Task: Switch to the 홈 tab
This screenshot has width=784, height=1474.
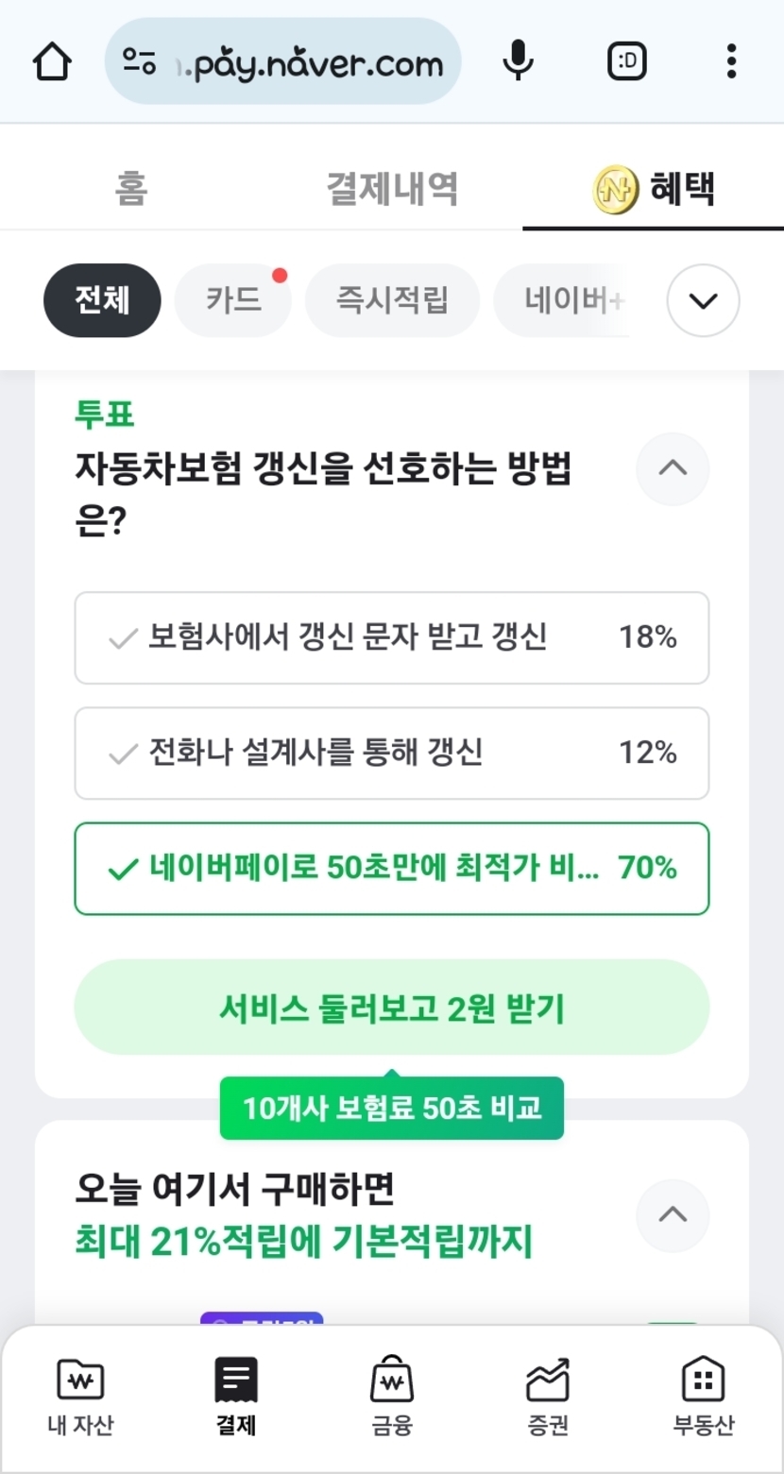Action: click(x=131, y=188)
